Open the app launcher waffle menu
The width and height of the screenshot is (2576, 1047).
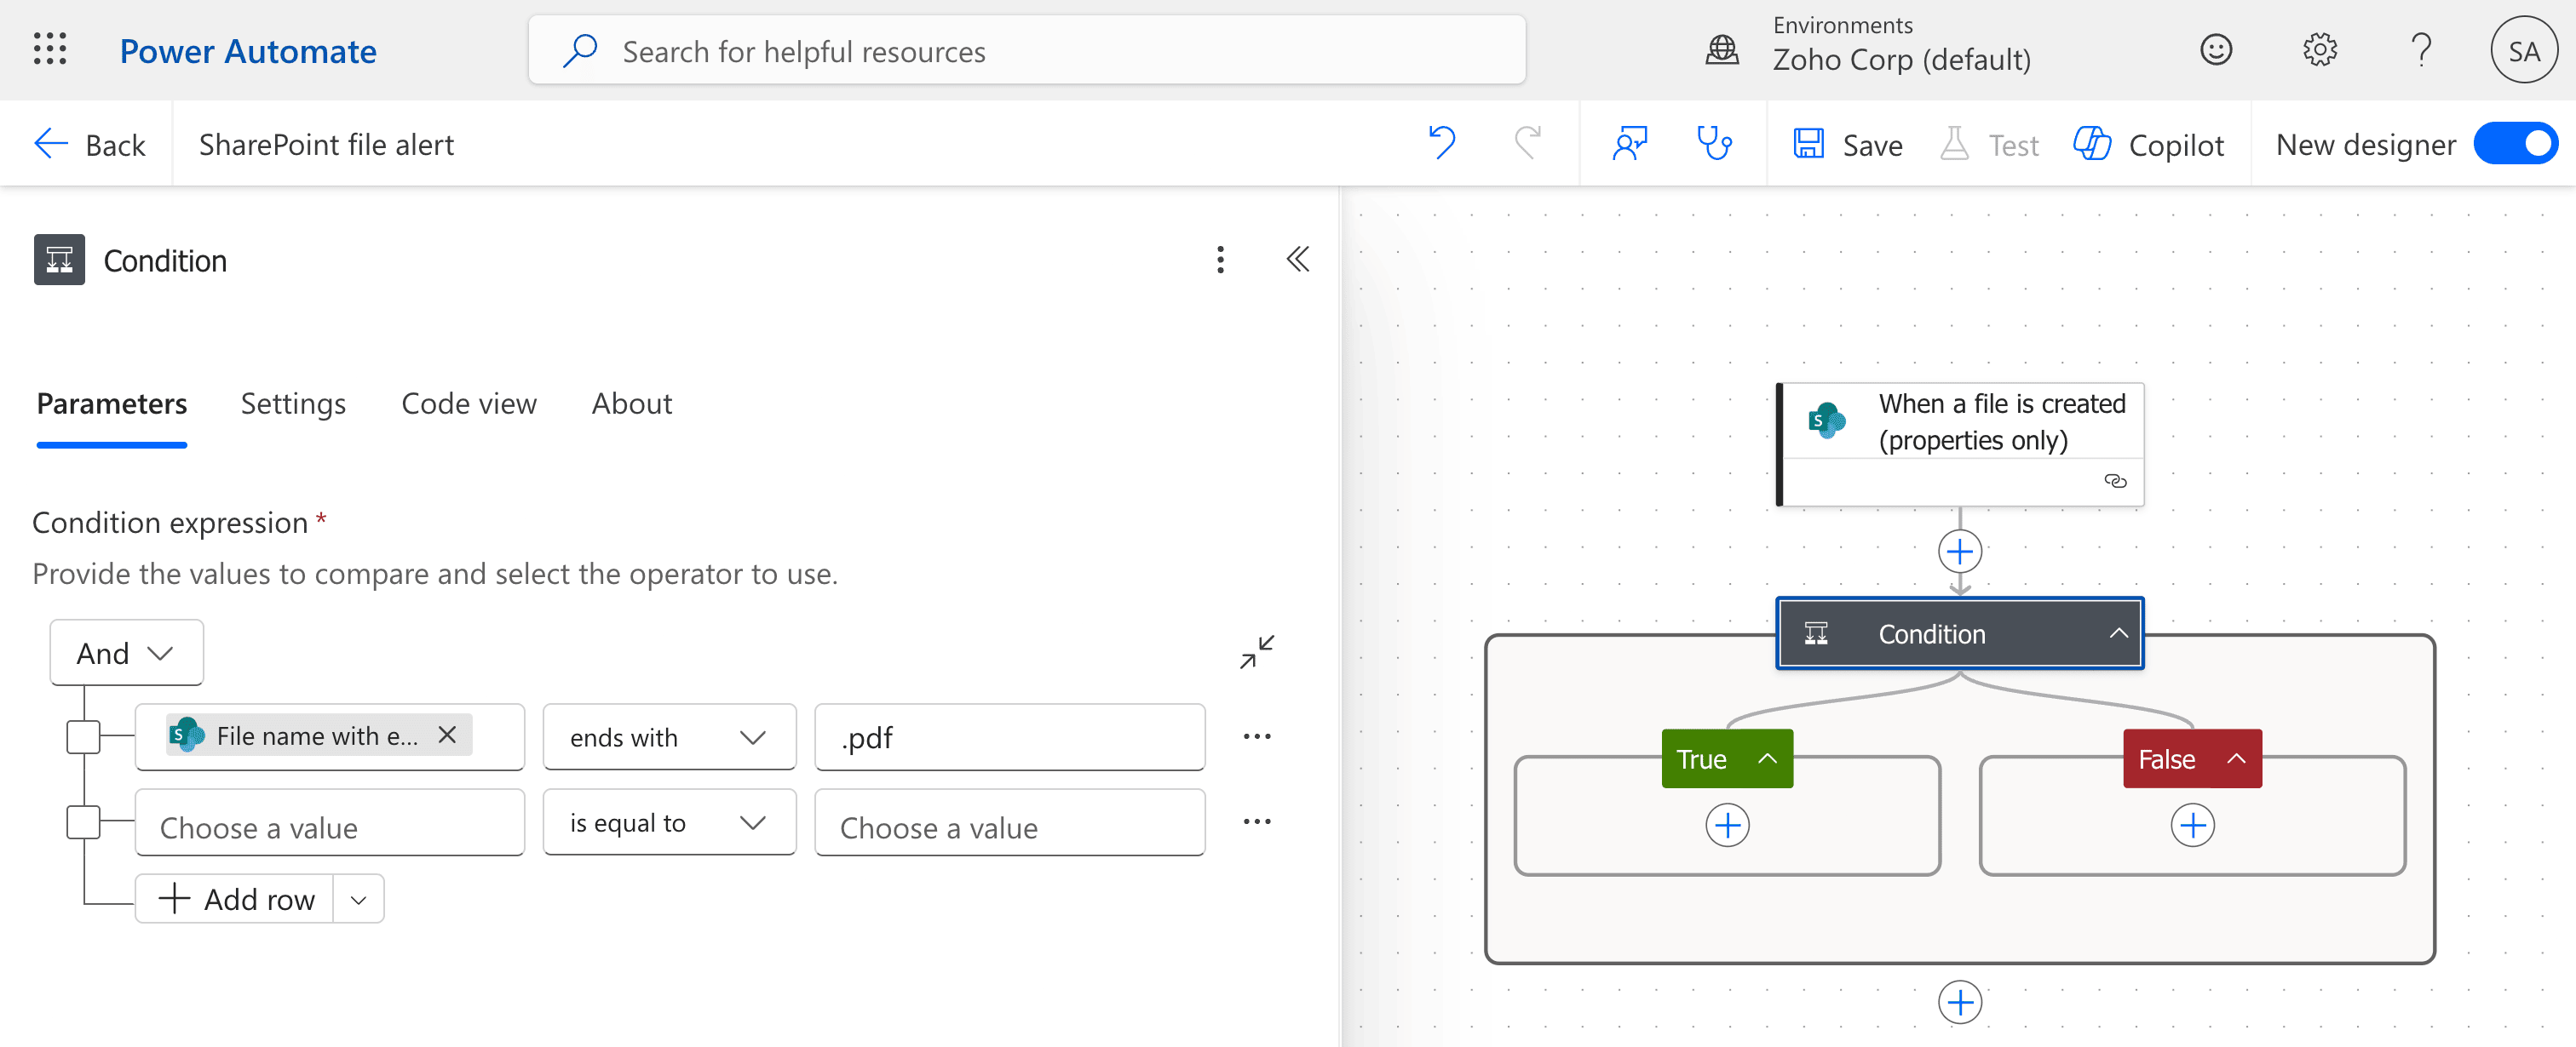(49, 49)
